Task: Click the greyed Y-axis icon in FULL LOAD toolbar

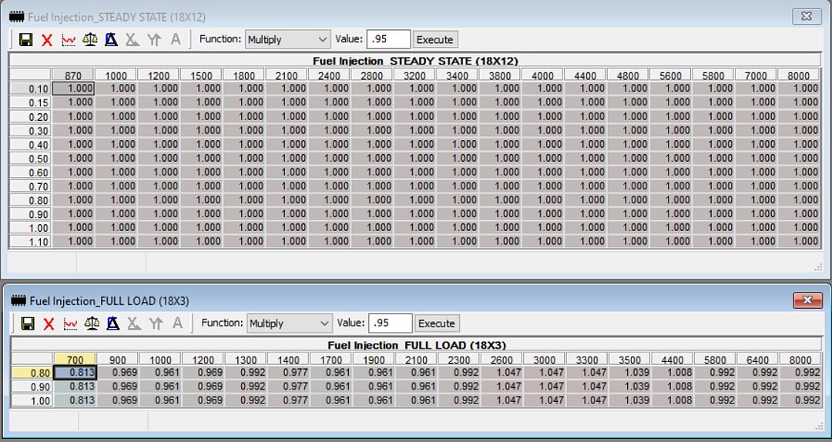Action: (156, 323)
